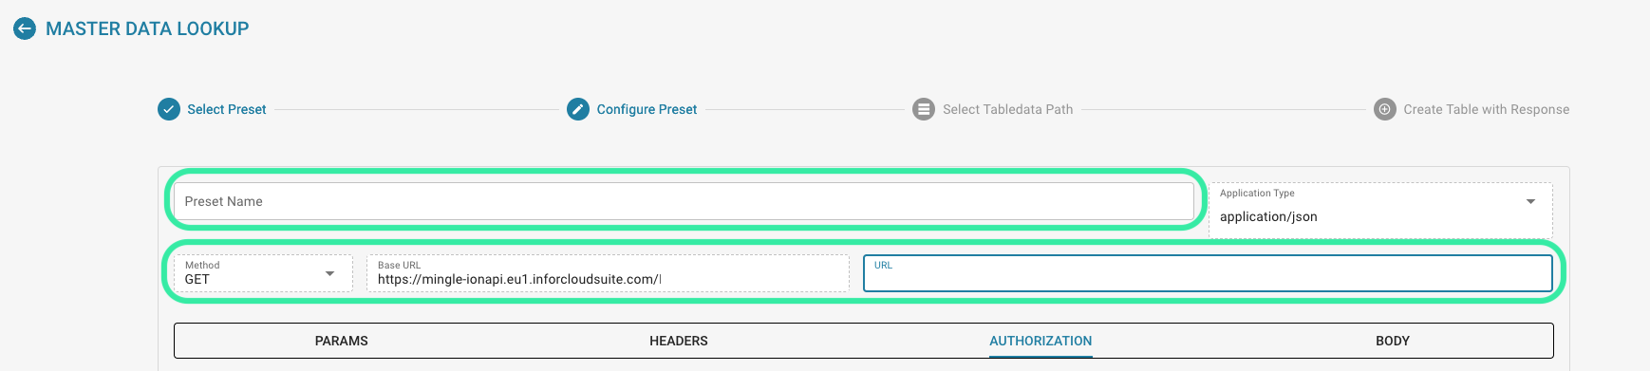
Task: Click the application/json selected value
Action: (x=1268, y=216)
